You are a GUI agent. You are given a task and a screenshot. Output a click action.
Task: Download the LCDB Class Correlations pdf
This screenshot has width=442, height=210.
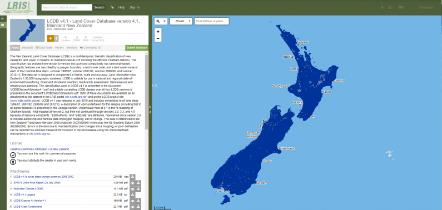[138, 207]
